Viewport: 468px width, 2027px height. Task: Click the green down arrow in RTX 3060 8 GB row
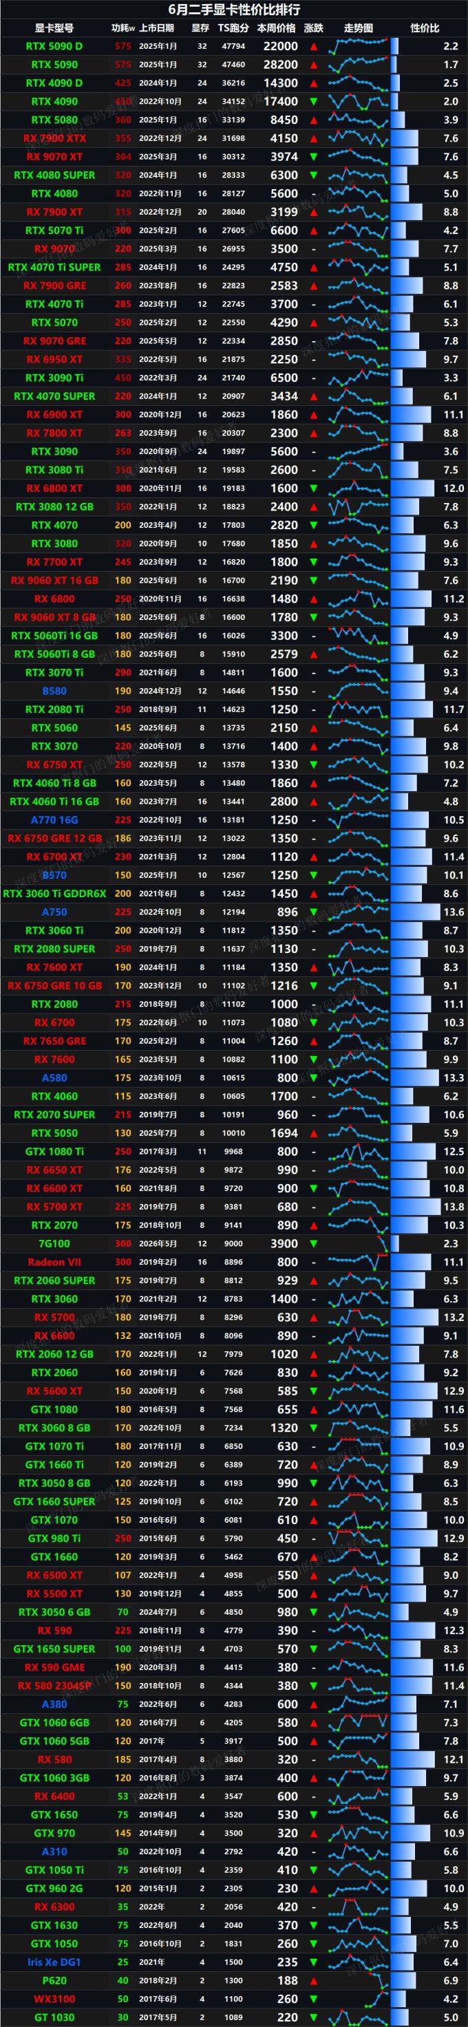314,1428
